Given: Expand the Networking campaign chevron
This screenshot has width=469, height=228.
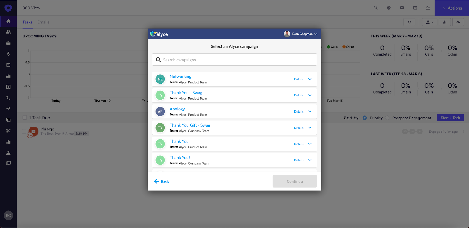Looking at the screenshot, I should click(310, 79).
